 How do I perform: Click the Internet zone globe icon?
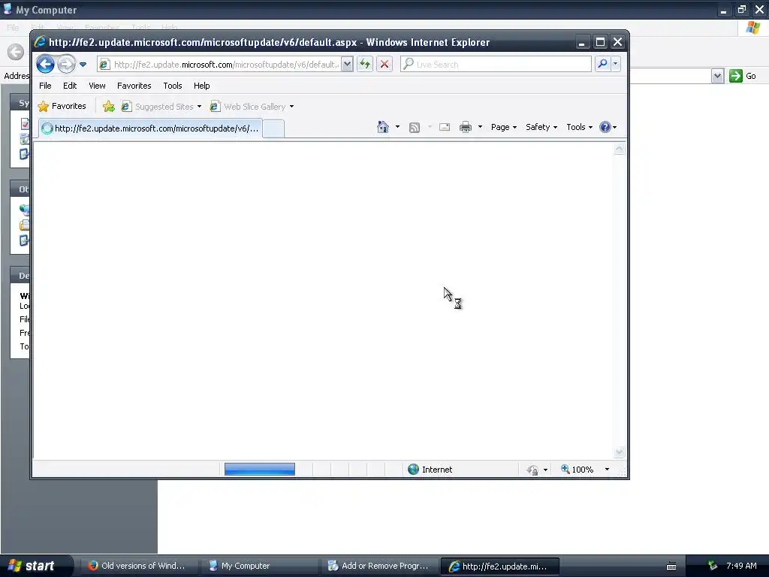[414, 470]
